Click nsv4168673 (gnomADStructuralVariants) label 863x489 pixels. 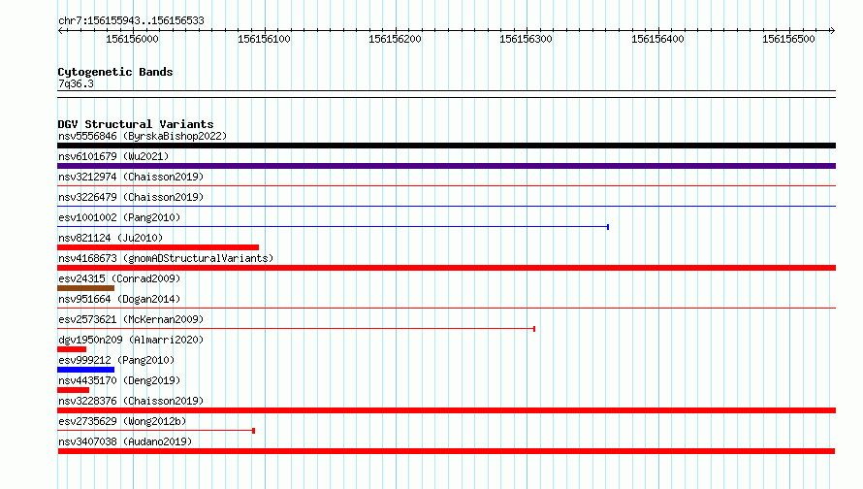tap(166, 258)
